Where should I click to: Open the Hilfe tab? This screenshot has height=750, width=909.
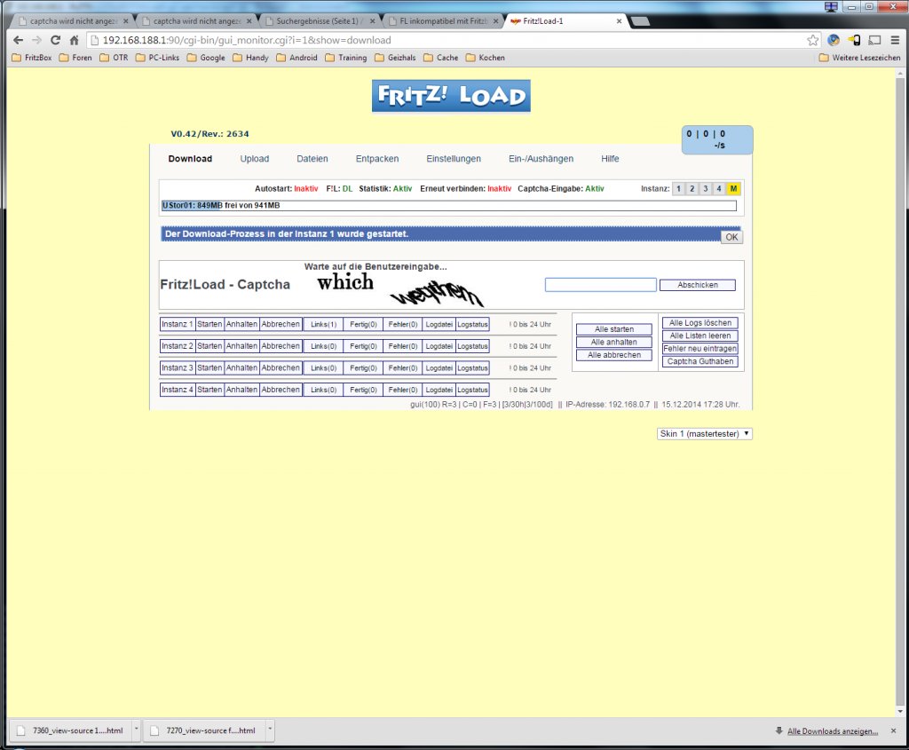tap(610, 159)
